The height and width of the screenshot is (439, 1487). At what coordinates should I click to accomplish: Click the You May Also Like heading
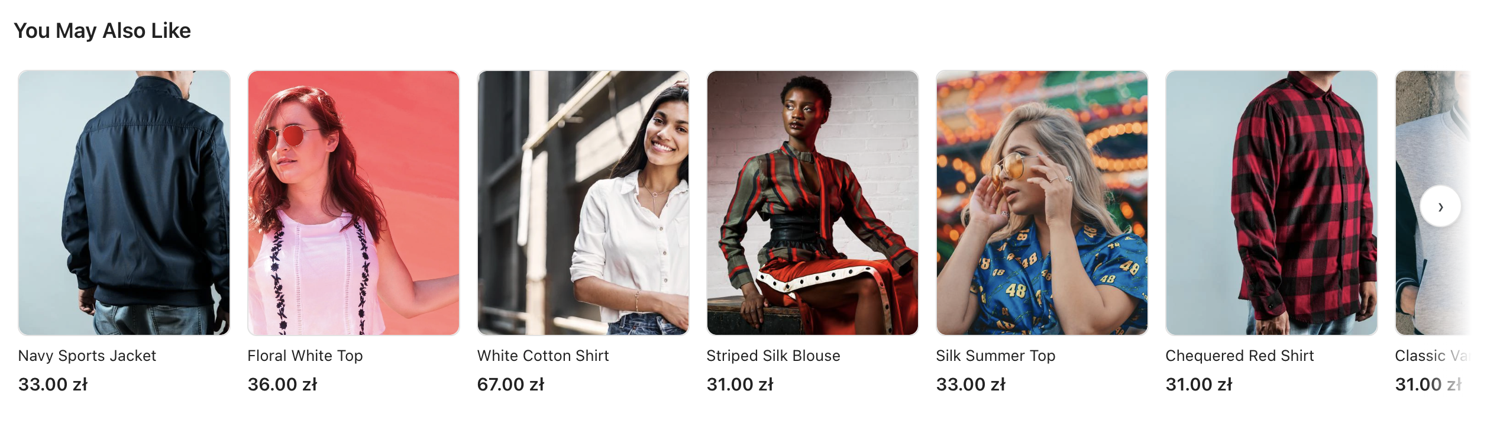[x=102, y=31]
